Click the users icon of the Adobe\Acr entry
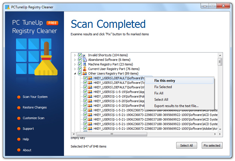Viewport: 235px width, 161px height. [x=90, y=129]
